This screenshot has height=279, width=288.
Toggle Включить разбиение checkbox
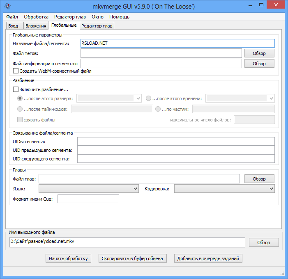pyautogui.click(x=16, y=89)
